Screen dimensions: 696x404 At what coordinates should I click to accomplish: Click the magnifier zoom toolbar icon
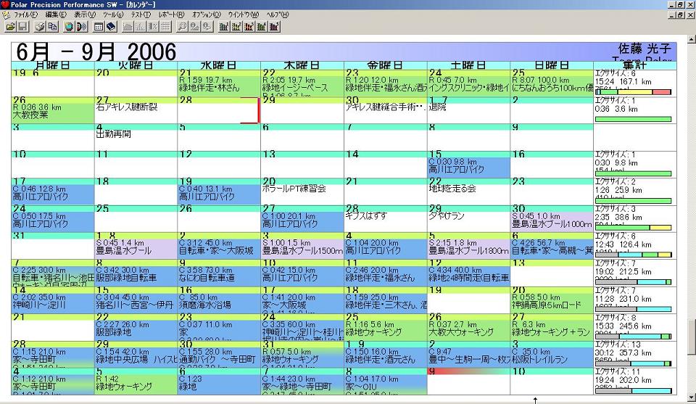click(182, 27)
